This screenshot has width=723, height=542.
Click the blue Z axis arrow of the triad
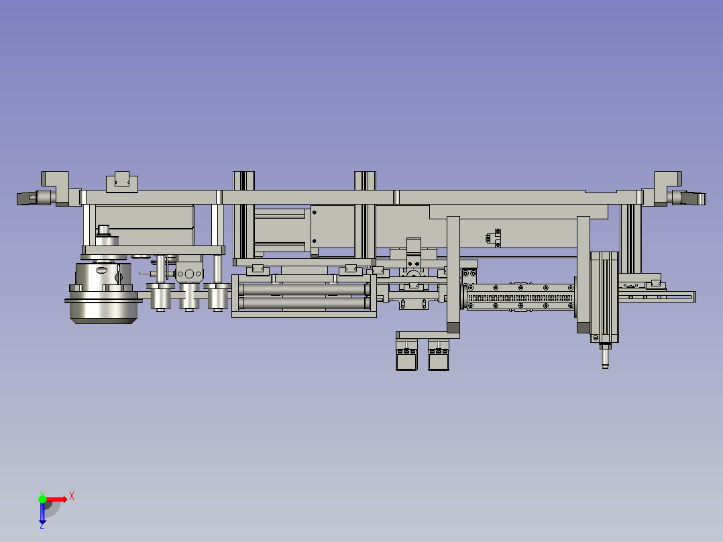(42, 514)
